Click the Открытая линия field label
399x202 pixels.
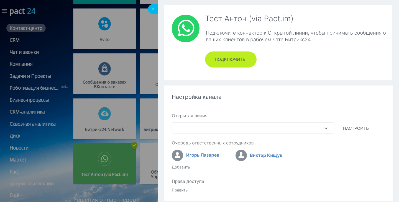pos(190,116)
